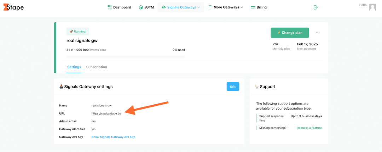Click the gateway URL https://capig.stape.bz
This screenshot has width=382, height=152.
pyautogui.click(x=106, y=113)
